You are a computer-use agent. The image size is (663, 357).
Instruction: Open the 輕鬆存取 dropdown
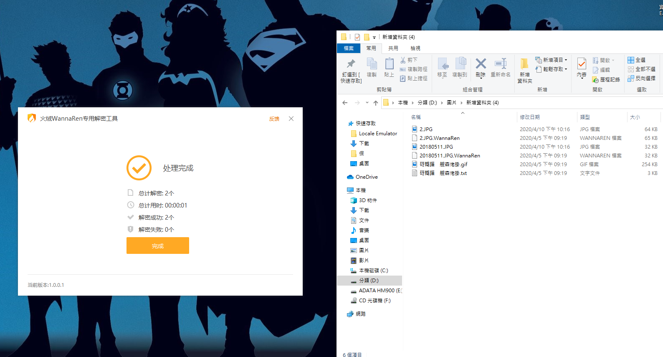[551, 69]
